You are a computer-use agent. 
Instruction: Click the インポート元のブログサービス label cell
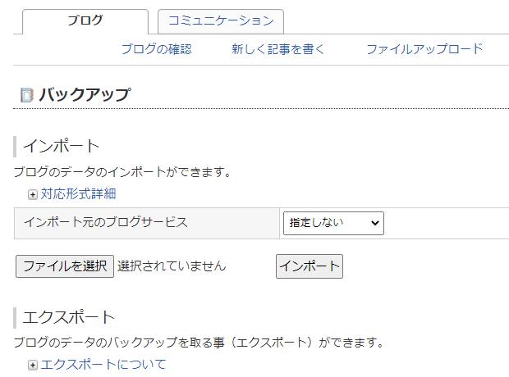[x=106, y=222]
